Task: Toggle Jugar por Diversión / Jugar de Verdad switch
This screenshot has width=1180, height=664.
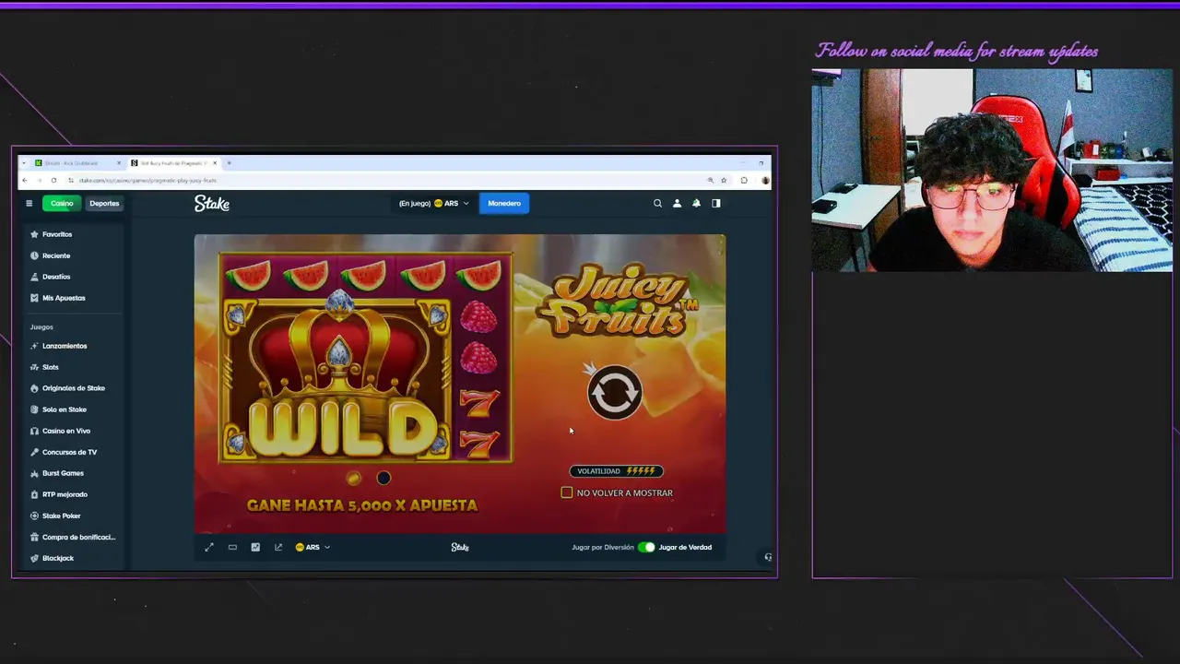Action: pyautogui.click(x=646, y=548)
